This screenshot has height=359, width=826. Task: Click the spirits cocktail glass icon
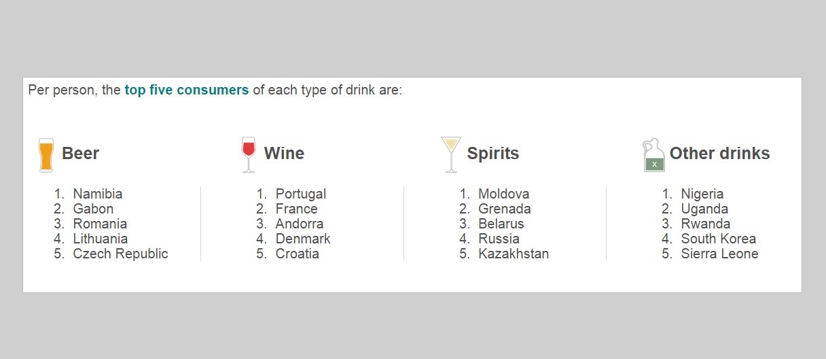[450, 154]
